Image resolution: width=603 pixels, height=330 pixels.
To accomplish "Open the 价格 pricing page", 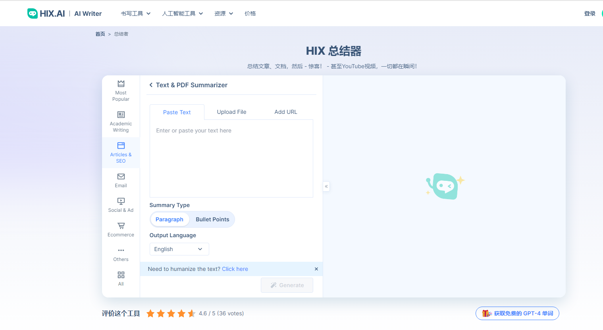I will pos(250,13).
